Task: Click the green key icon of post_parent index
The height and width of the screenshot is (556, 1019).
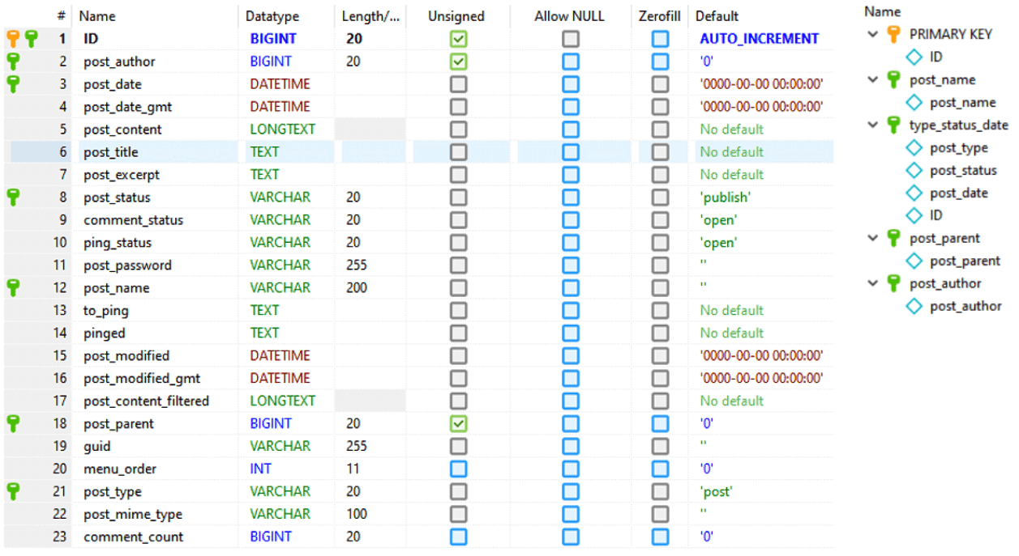Action: (893, 238)
